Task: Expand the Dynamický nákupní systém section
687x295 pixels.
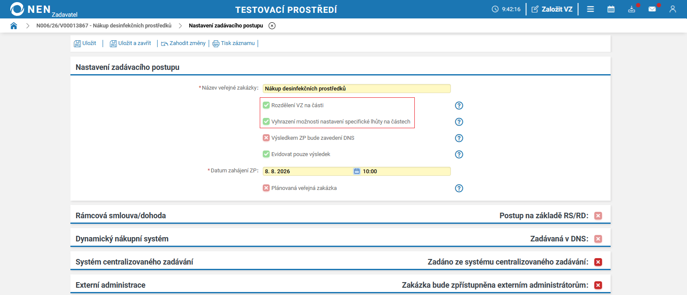Action: pyautogui.click(x=122, y=239)
